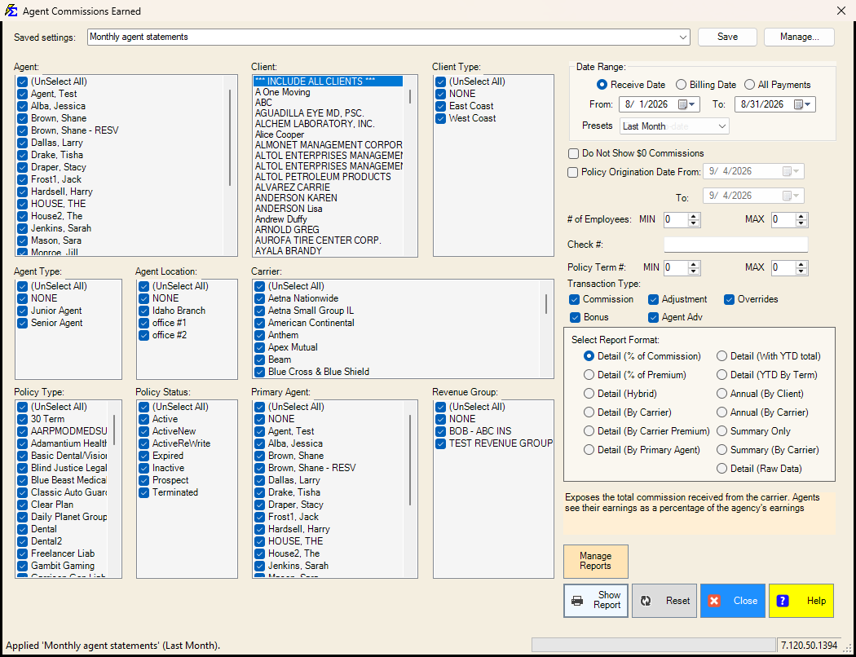
Task: Uncheck Freelancer Liab policy type
Action: [x=22, y=553]
